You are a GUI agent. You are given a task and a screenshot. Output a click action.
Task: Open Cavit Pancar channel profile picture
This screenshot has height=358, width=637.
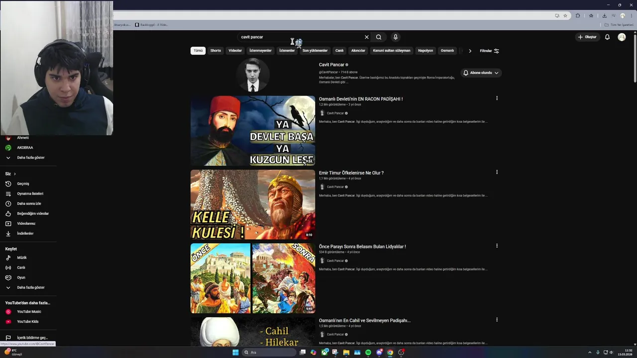click(x=253, y=75)
